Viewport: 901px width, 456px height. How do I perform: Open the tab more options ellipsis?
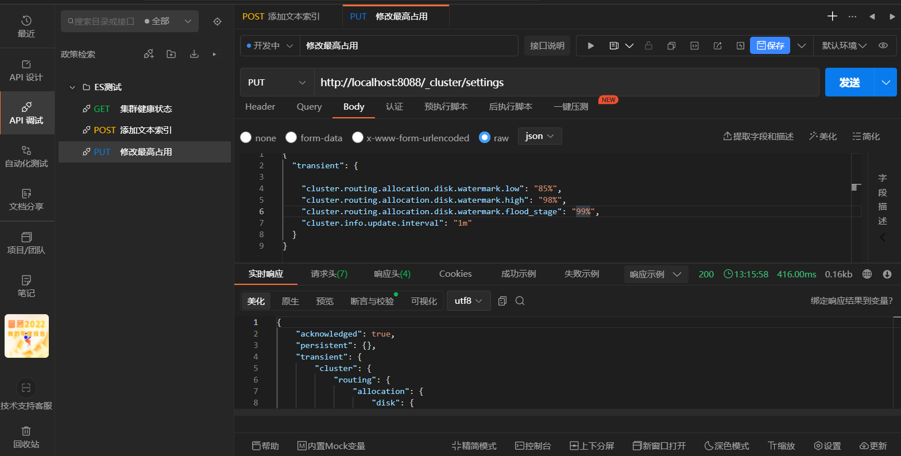[x=852, y=17]
